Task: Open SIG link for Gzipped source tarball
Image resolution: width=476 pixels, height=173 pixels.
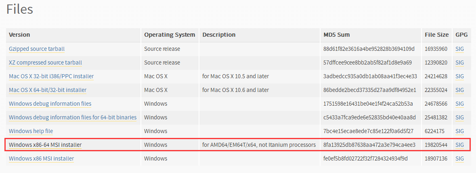Action: 459,49
